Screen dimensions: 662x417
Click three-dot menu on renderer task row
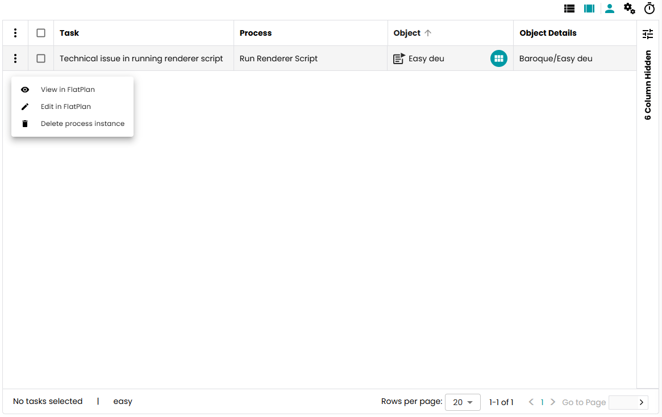15,58
